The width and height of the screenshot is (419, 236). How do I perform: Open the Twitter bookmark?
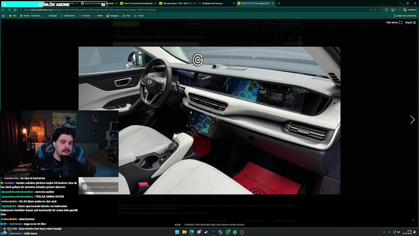[98, 16]
